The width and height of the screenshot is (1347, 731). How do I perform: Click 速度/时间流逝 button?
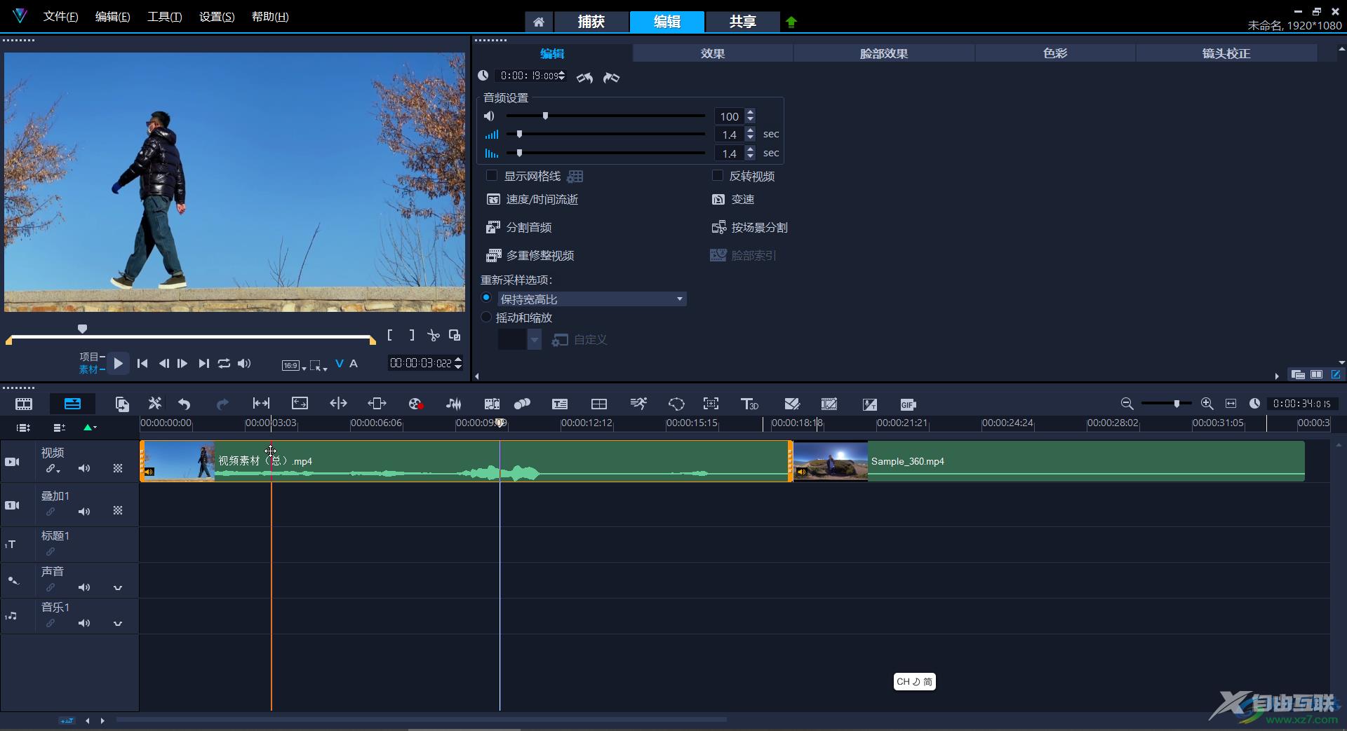tap(532, 199)
